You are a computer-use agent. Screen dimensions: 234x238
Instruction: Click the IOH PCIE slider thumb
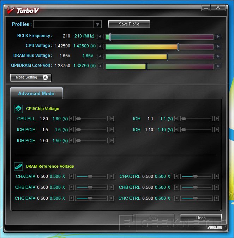click(x=78, y=140)
